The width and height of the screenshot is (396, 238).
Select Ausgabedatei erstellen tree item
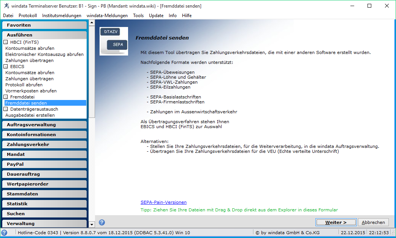point(30,115)
